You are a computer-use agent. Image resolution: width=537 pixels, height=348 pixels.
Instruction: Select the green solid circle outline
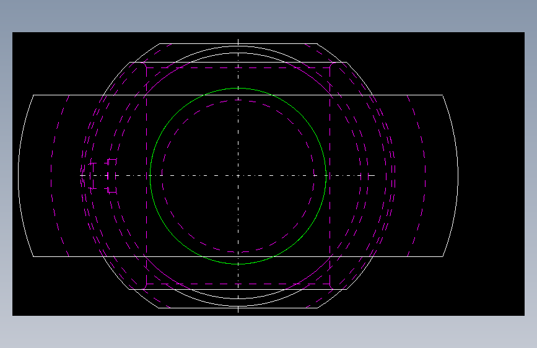tap(238, 176)
